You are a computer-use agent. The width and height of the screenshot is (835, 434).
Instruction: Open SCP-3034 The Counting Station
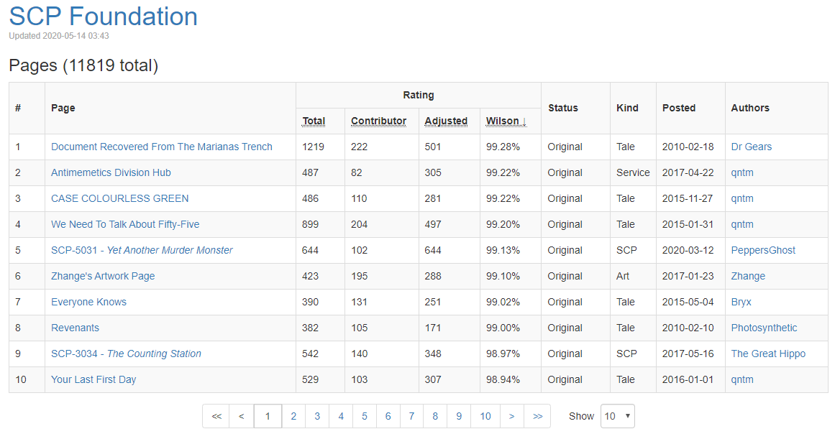(126, 354)
